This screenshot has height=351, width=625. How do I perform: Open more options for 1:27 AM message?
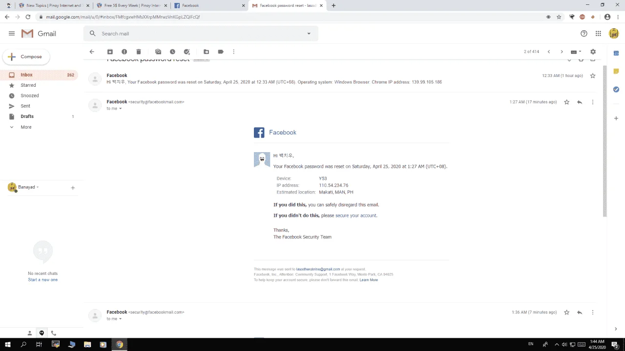click(x=593, y=102)
